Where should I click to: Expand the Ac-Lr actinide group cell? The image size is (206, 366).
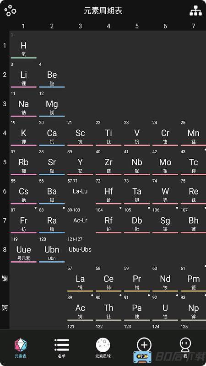click(x=80, y=221)
